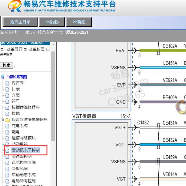
Task: Open 充电系统 tree item
Action: pyautogui.click(x=20, y=126)
